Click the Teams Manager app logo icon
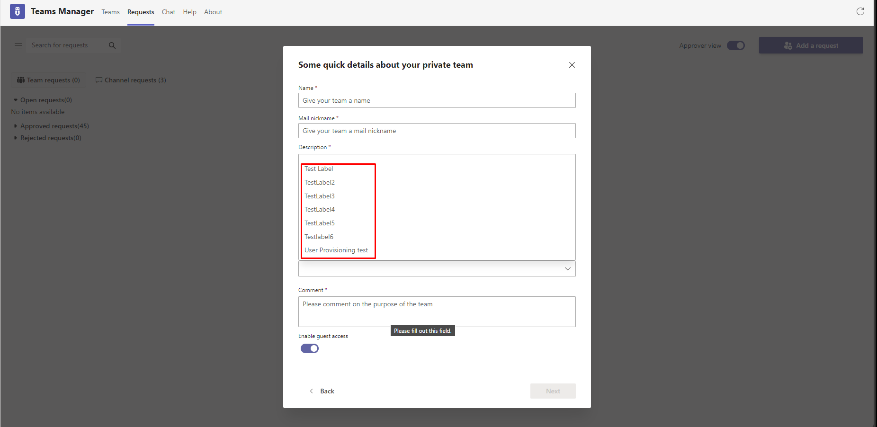The width and height of the screenshot is (877, 427). [18, 11]
